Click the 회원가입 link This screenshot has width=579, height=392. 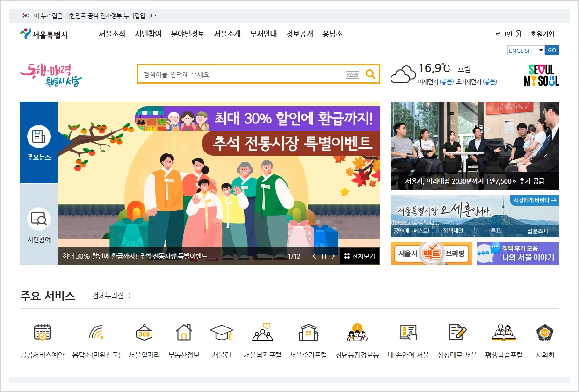(x=543, y=34)
